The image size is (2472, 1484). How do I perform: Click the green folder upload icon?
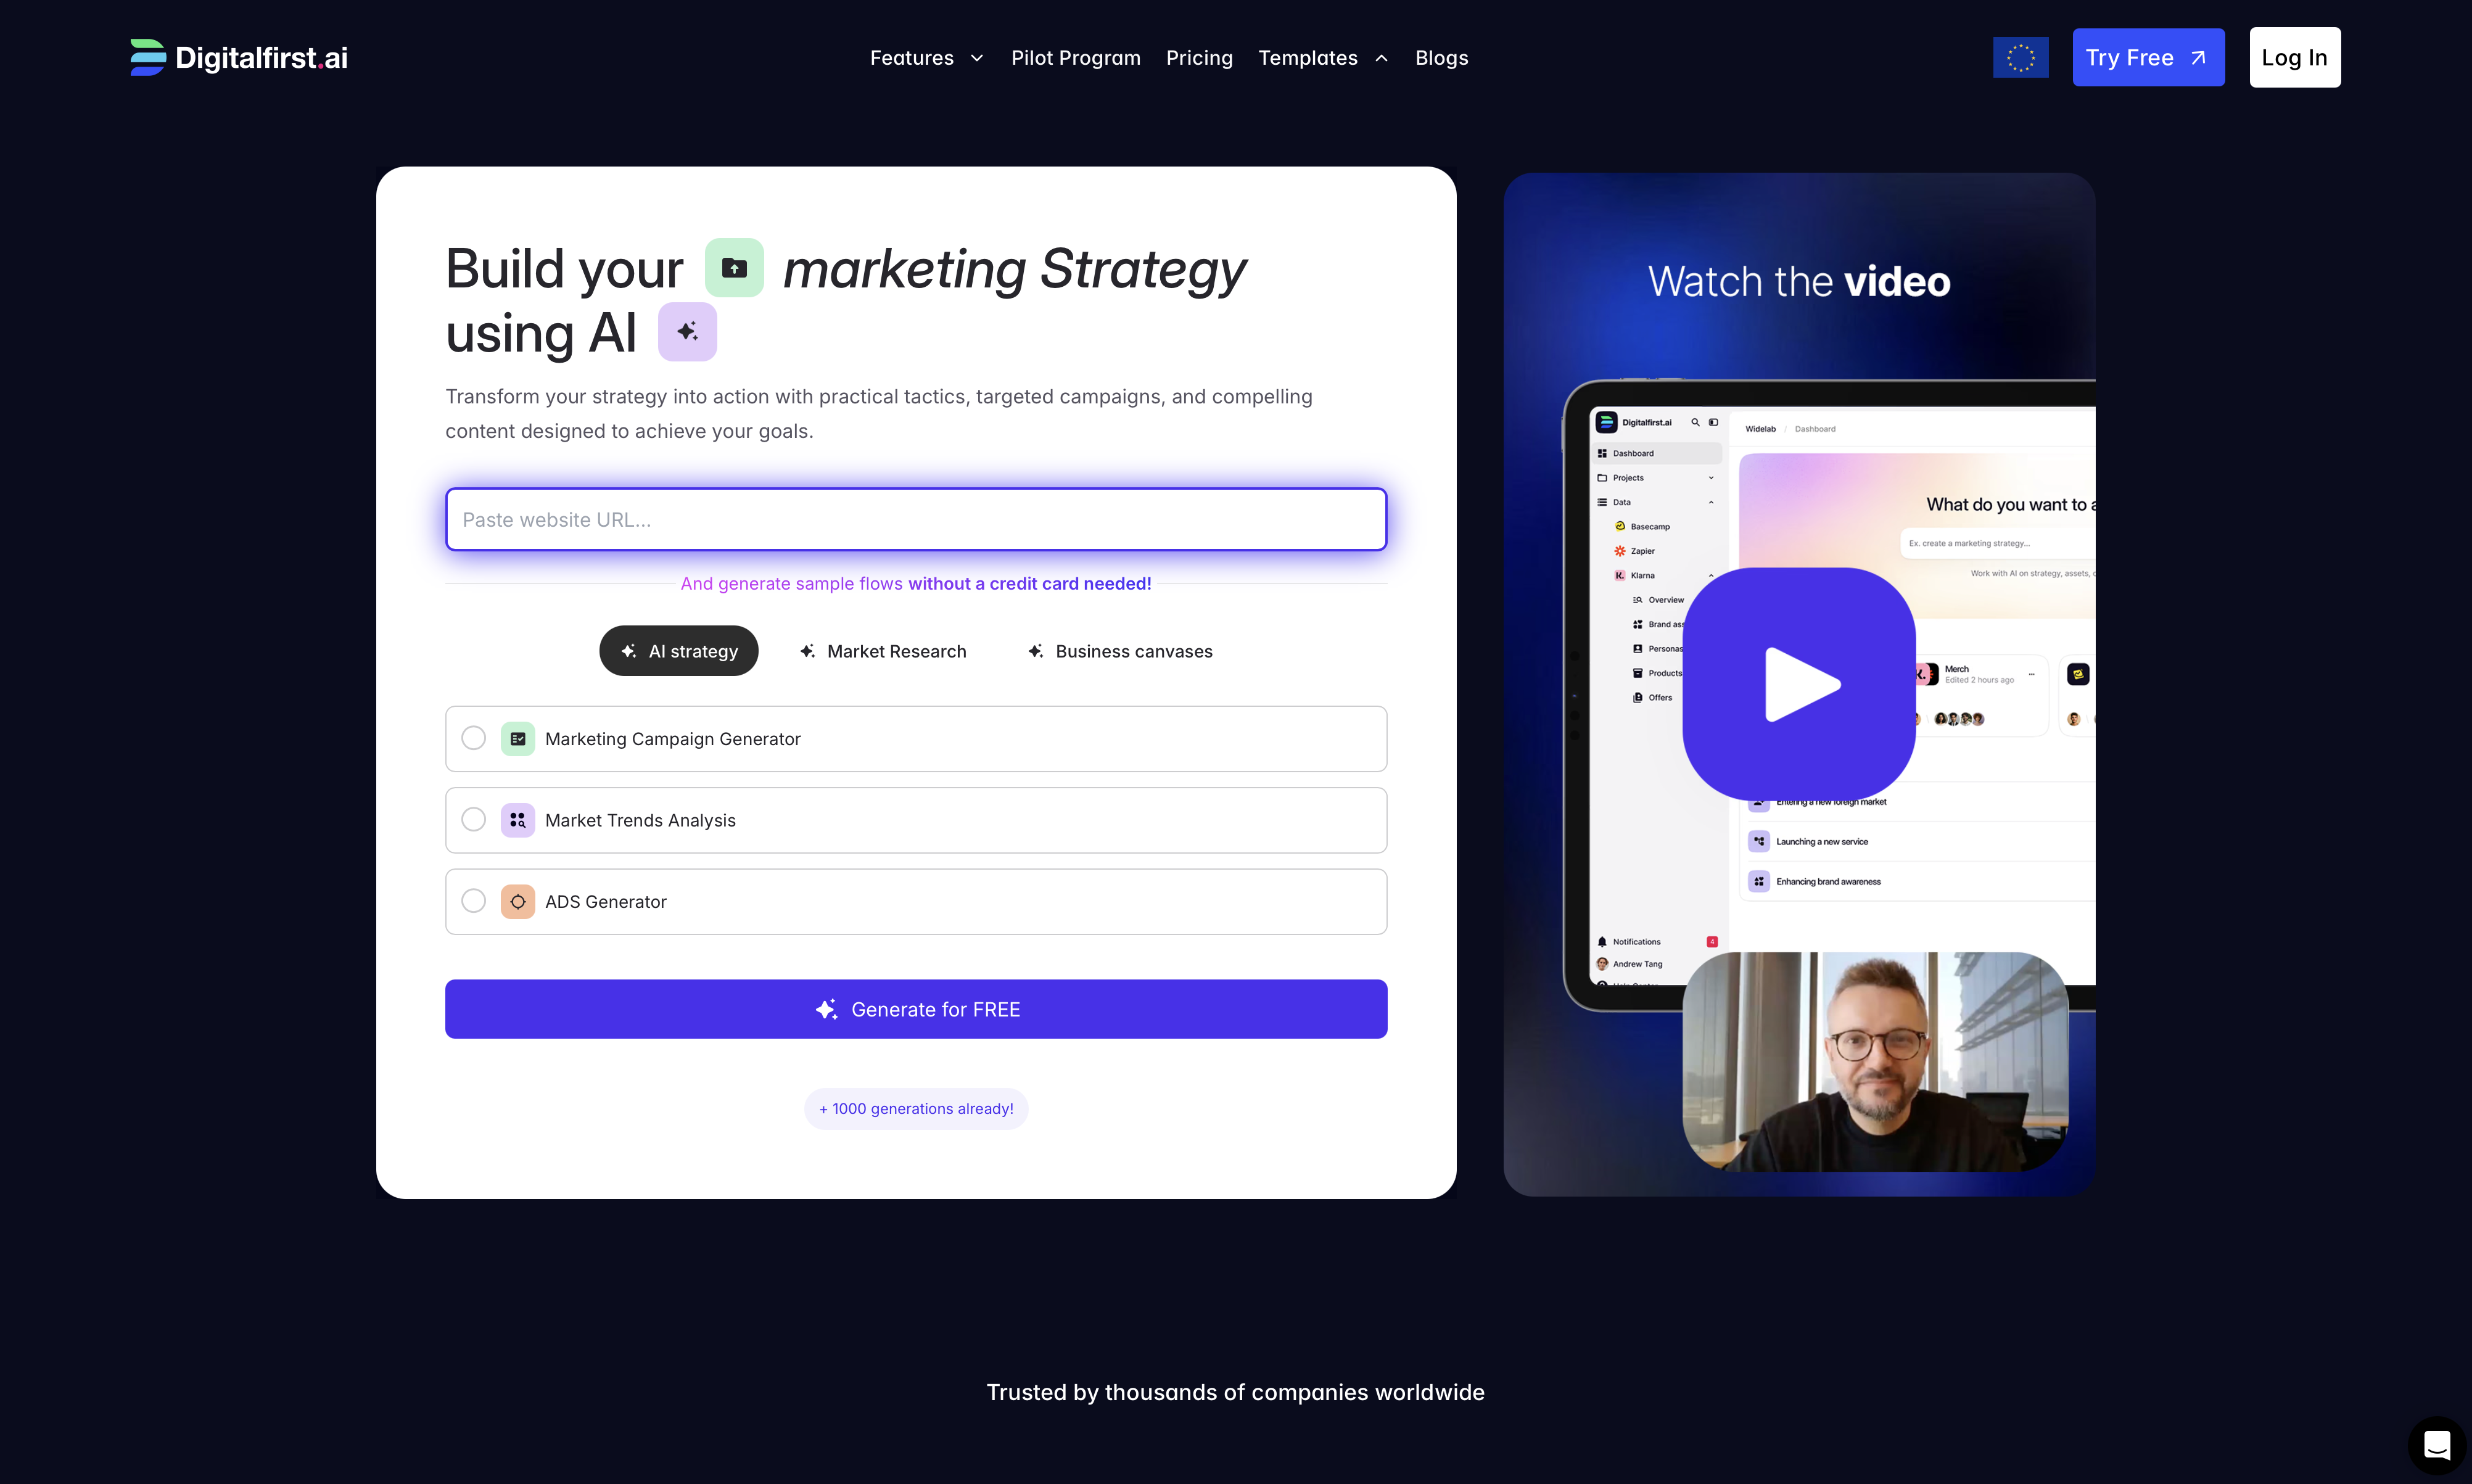click(x=734, y=268)
